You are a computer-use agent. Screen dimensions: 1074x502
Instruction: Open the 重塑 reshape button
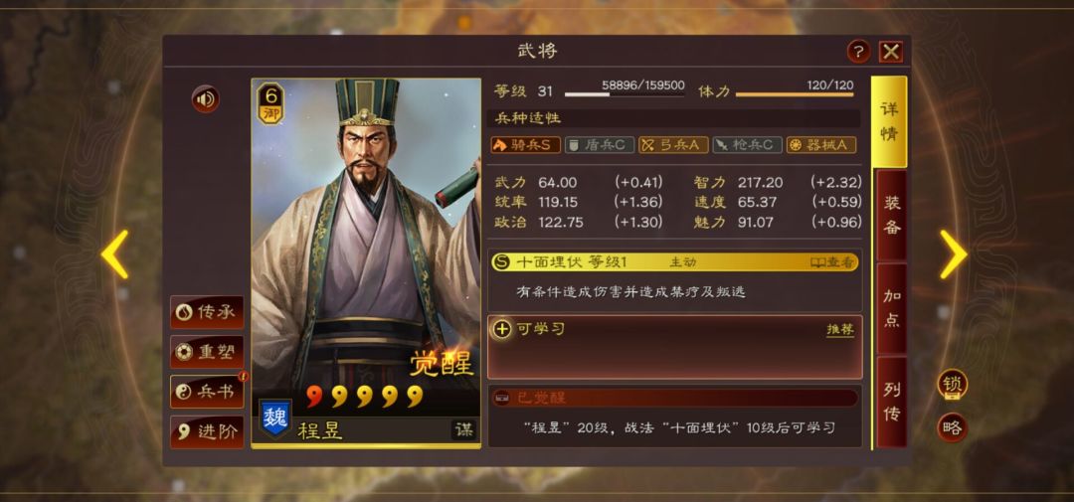click(207, 352)
